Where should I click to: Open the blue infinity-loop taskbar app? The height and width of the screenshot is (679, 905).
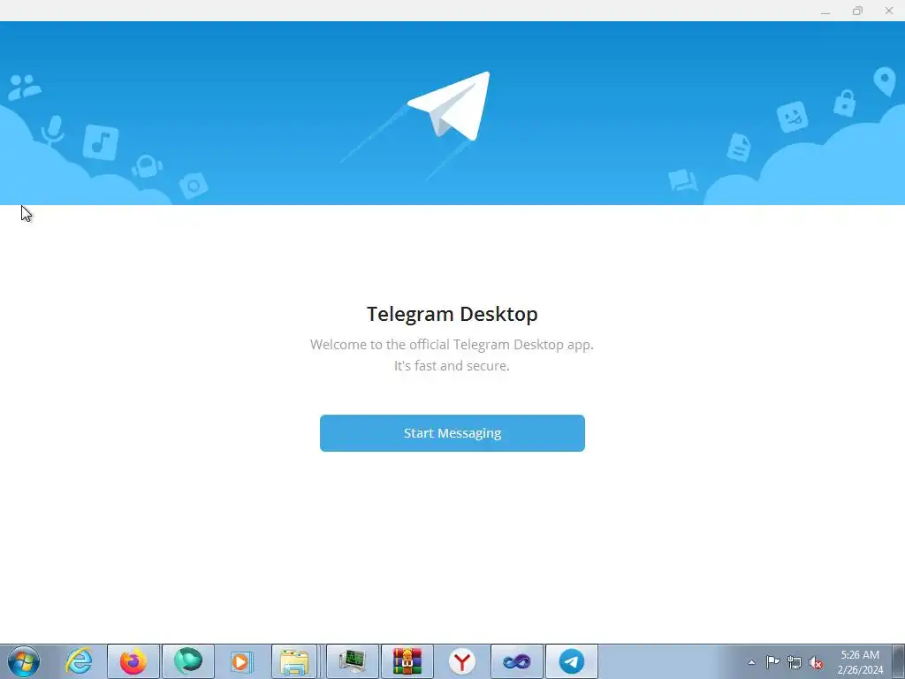click(x=516, y=661)
